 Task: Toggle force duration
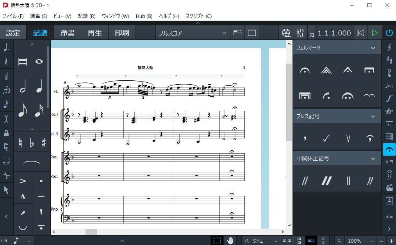click(6, 147)
